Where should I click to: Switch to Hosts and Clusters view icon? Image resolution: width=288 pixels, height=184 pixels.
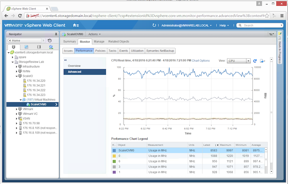point(14,47)
